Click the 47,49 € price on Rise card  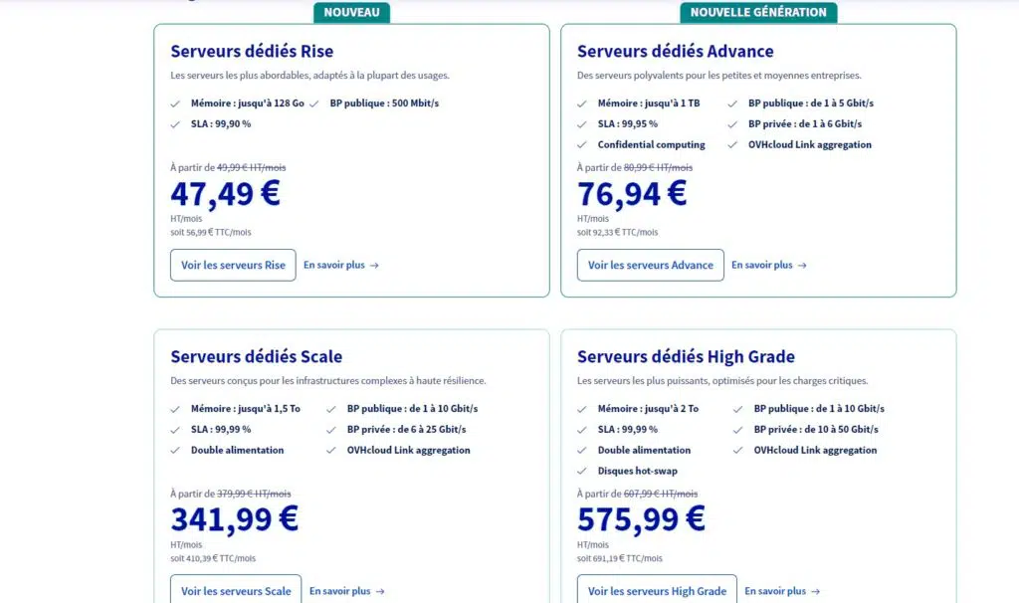coord(225,193)
